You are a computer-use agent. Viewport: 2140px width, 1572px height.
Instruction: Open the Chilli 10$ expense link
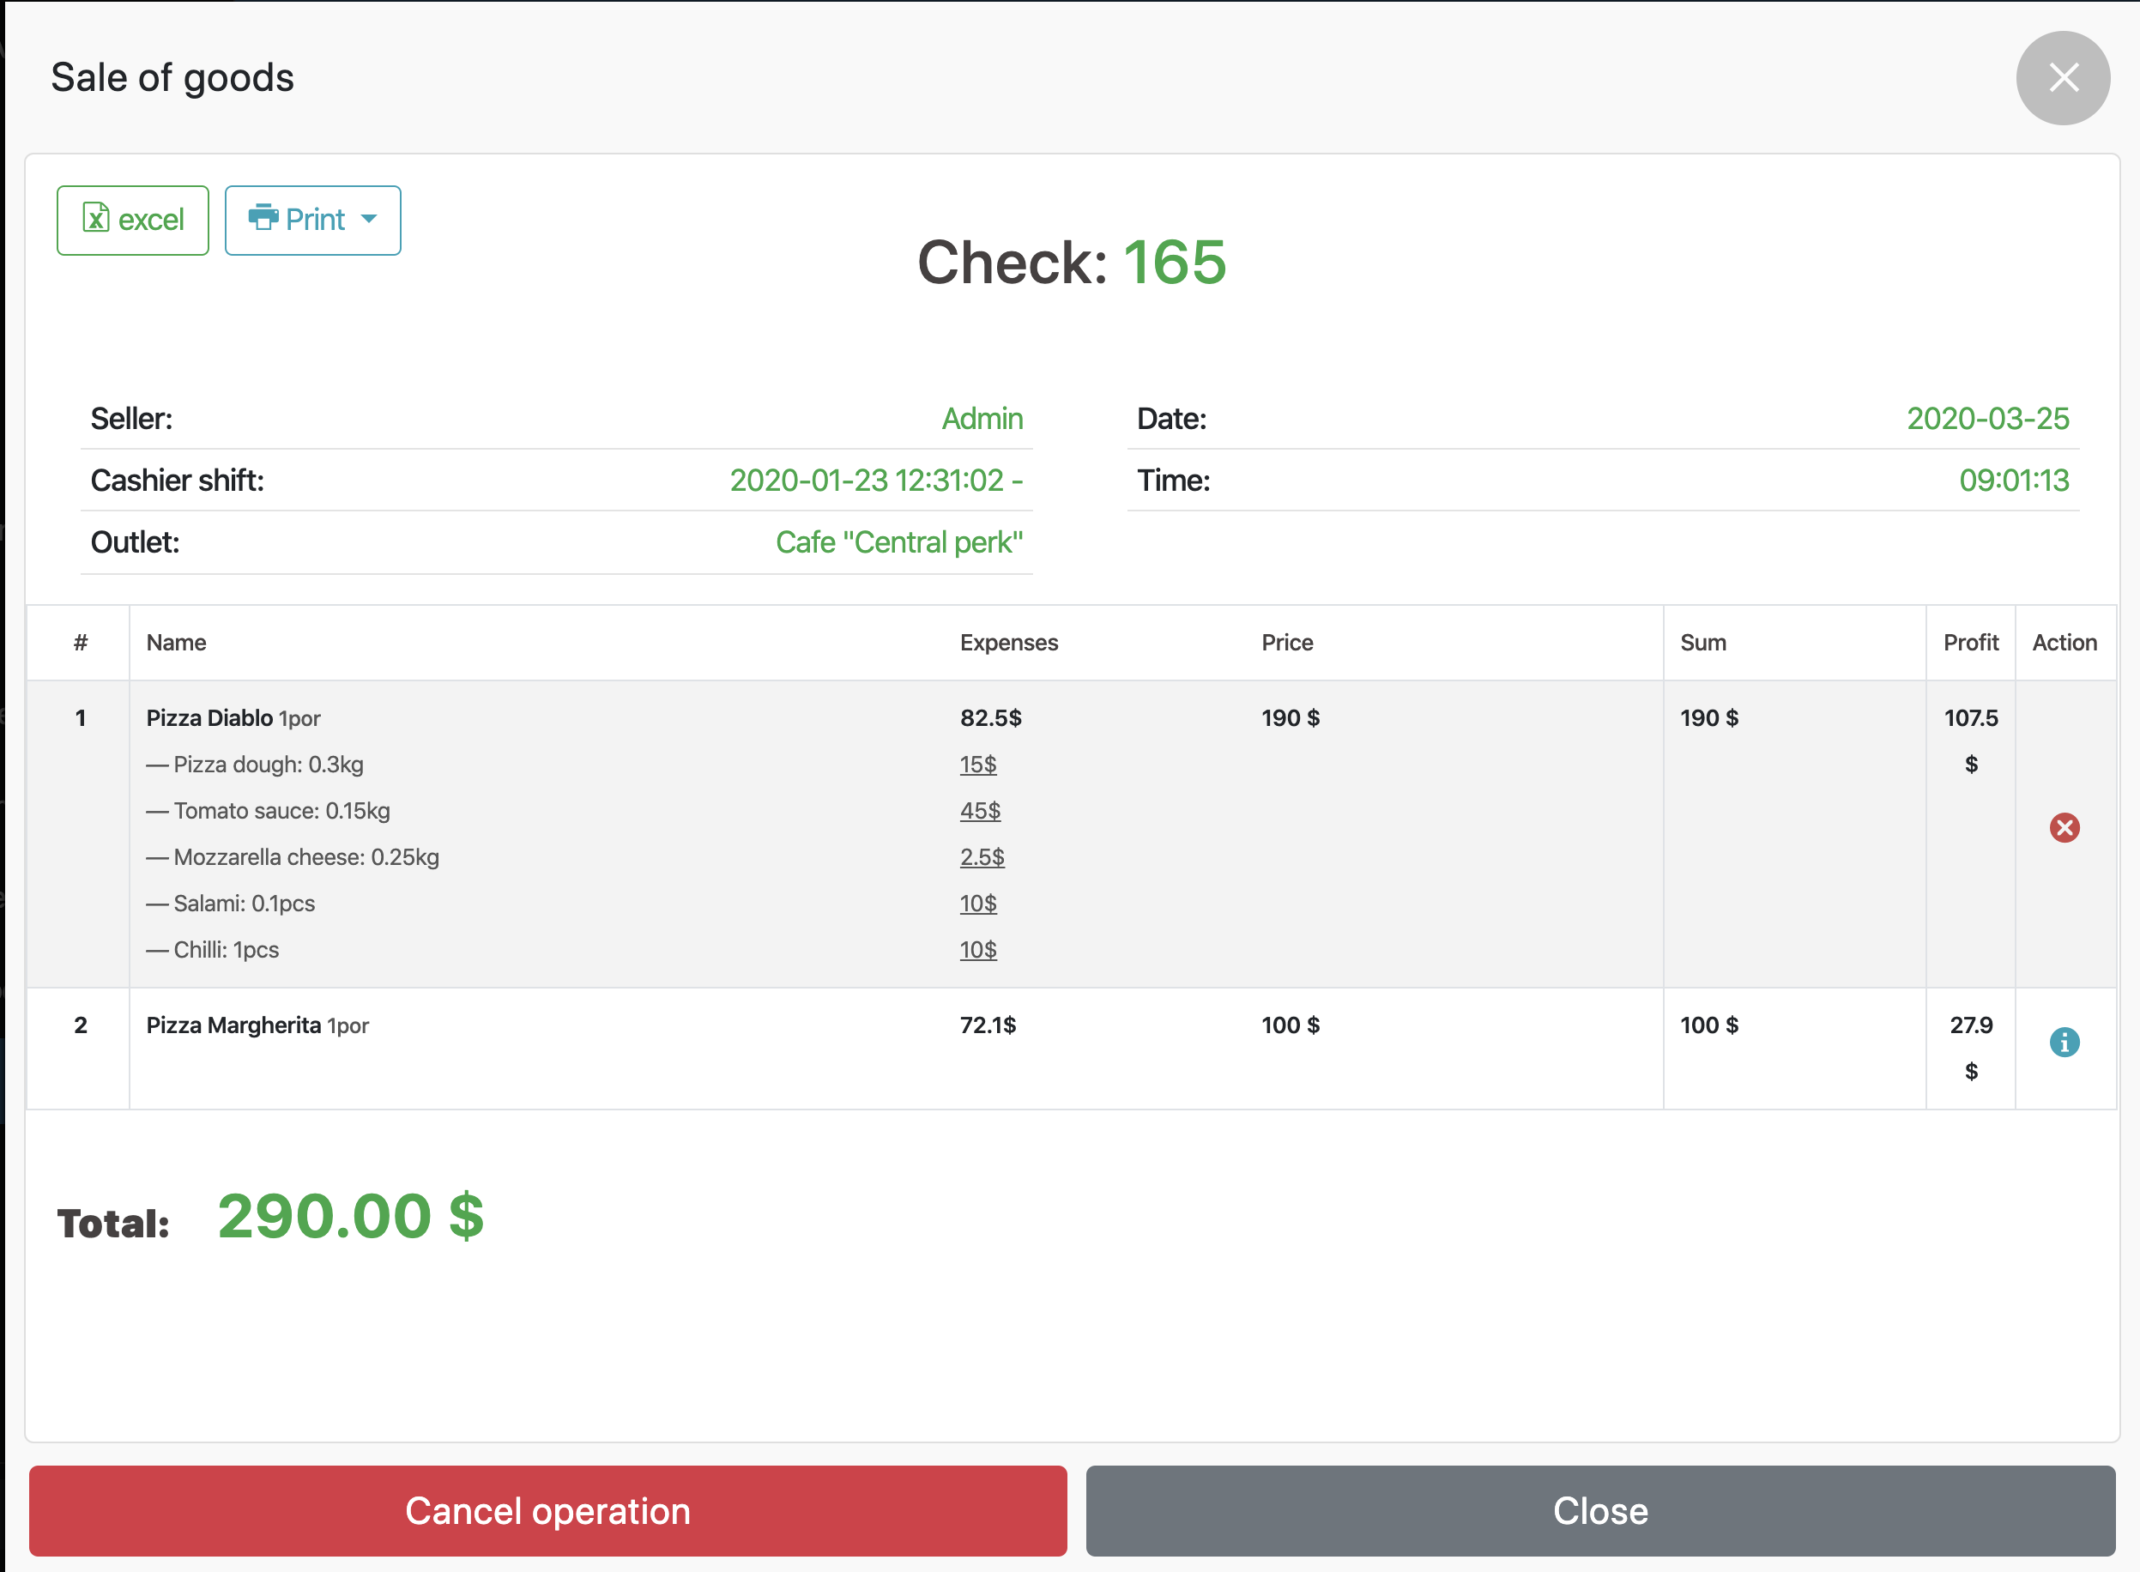coord(977,950)
